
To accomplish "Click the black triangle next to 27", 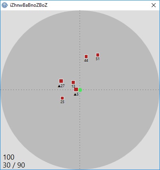I will click(59, 86).
